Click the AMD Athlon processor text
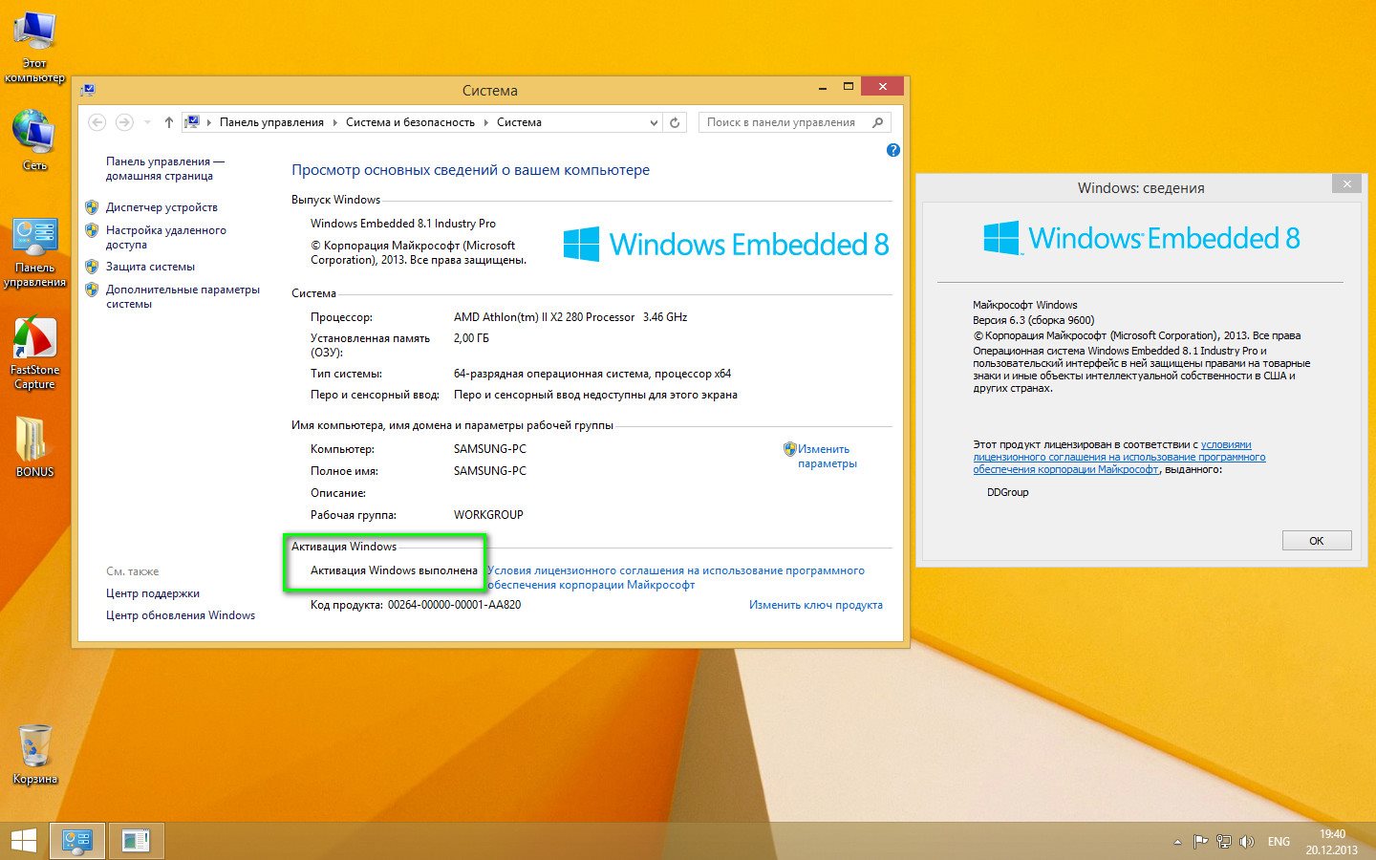Screen dimensions: 1376x860 click(570, 317)
